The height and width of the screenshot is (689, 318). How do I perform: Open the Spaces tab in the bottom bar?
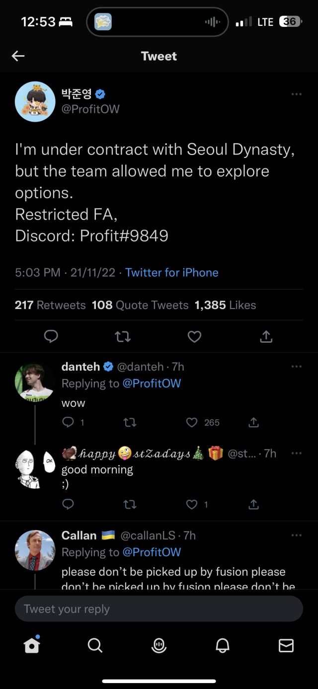pyautogui.click(x=159, y=645)
